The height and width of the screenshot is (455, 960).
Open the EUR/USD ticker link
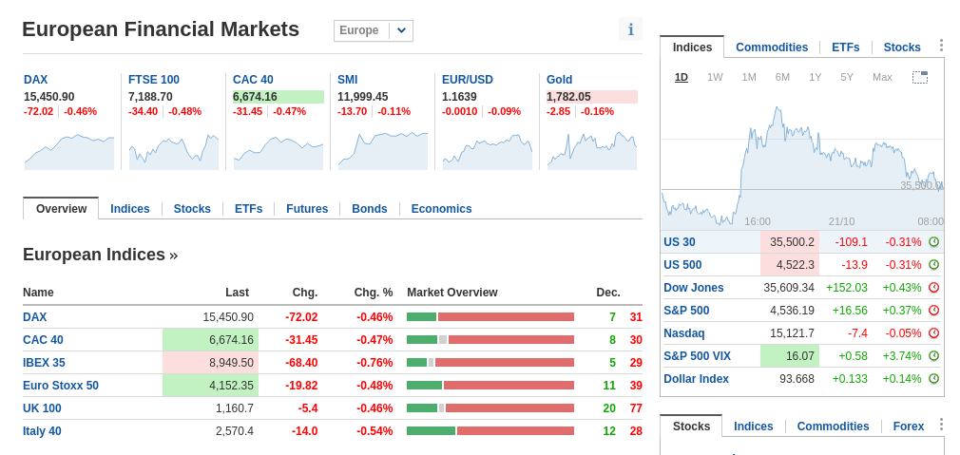click(467, 80)
